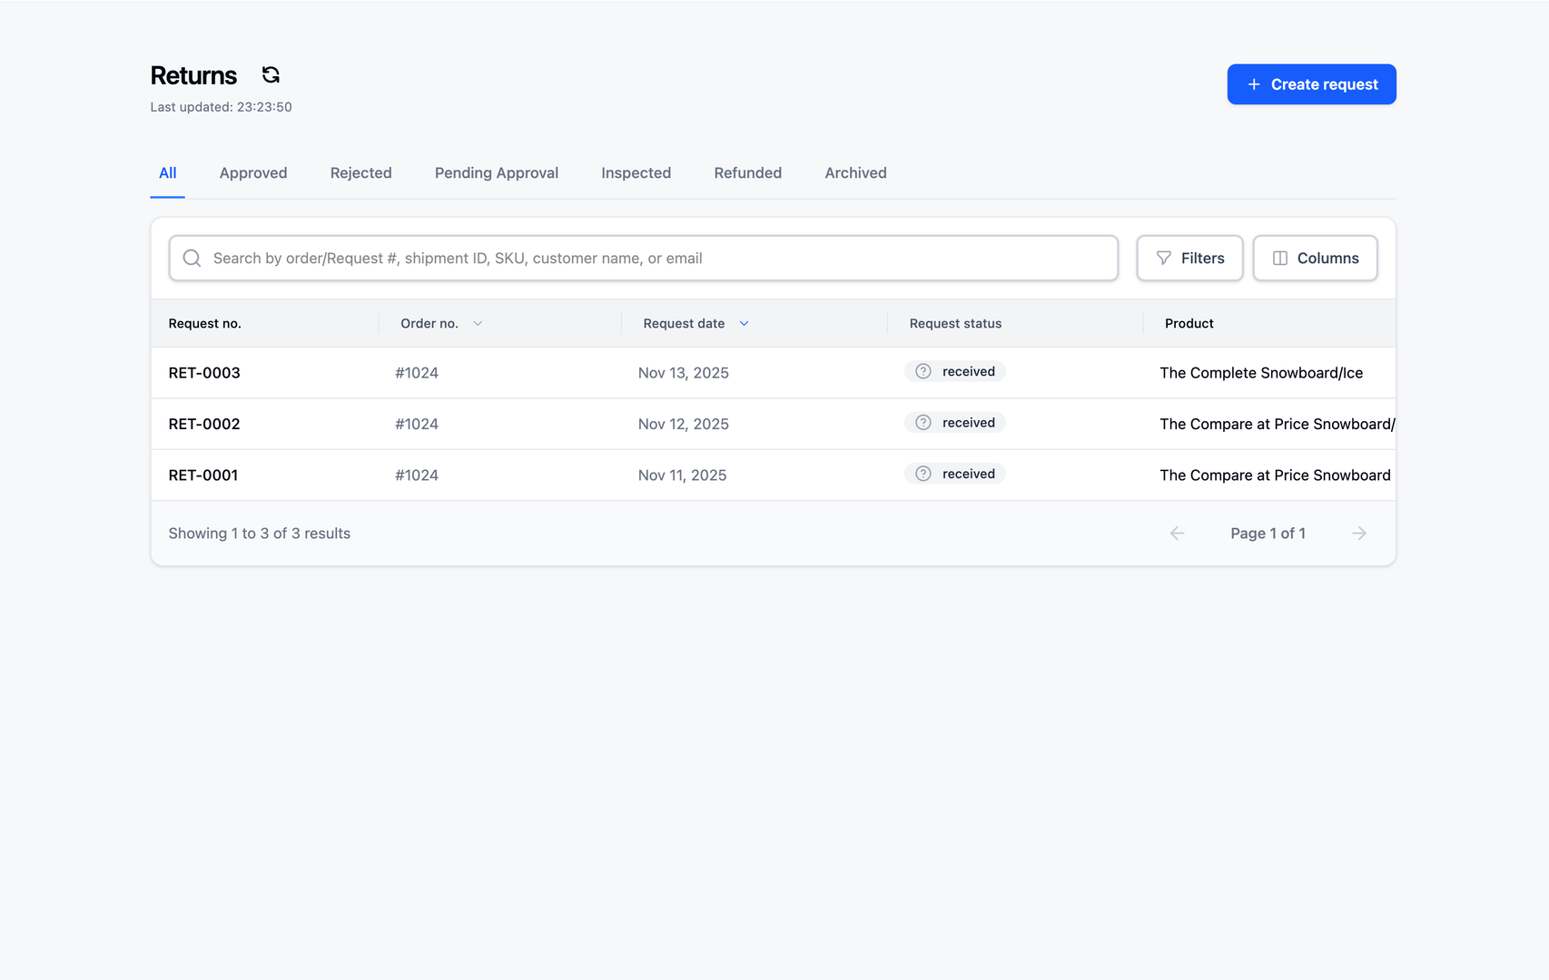Open return request RET-0002
This screenshot has width=1549, height=980.
[x=203, y=424]
